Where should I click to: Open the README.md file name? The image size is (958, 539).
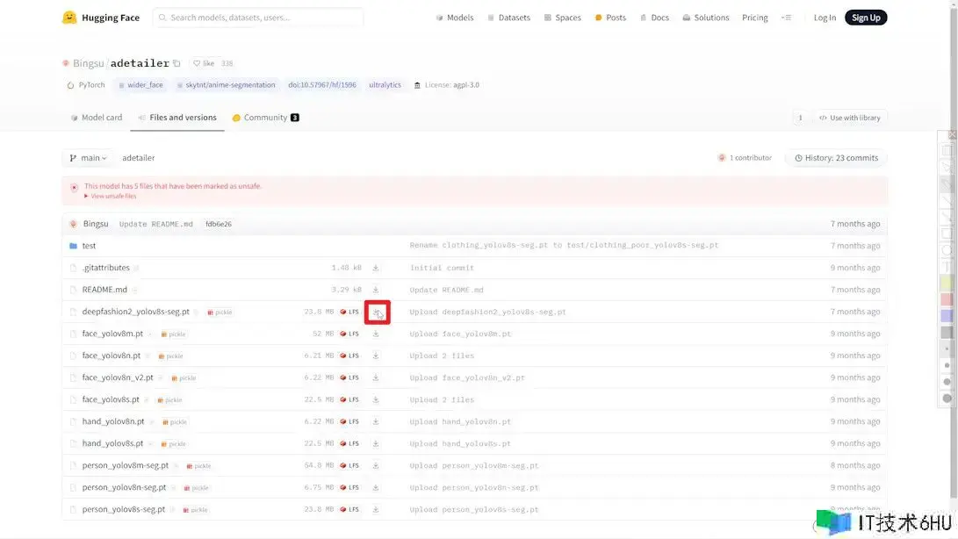(x=104, y=290)
